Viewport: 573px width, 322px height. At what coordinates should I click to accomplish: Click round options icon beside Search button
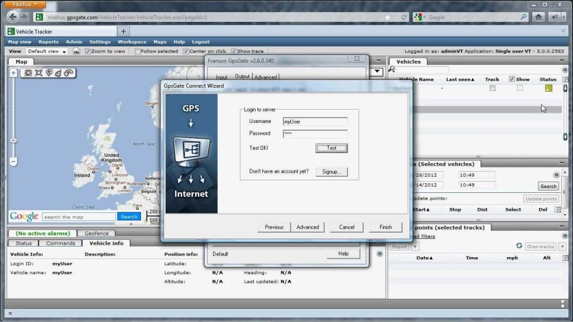[x=556, y=175]
